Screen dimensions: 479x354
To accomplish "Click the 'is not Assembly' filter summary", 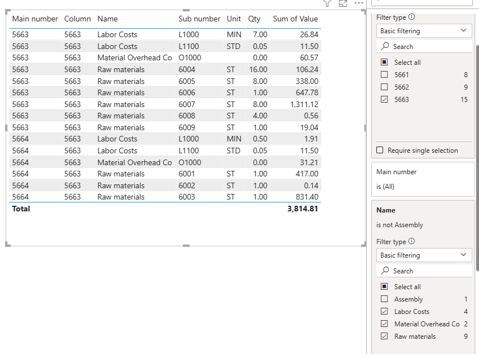I will pos(399,225).
